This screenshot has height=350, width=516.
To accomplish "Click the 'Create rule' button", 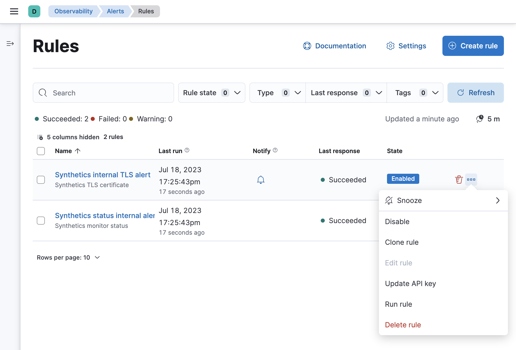I will (473, 46).
